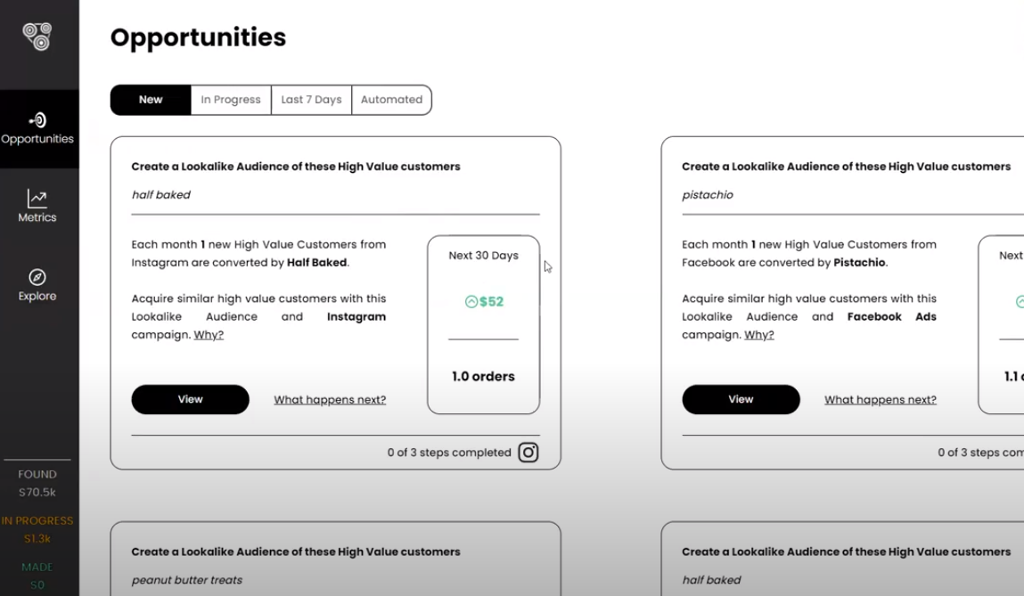
Task: Click View on the Half Baked opportunity
Action: (x=190, y=399)
